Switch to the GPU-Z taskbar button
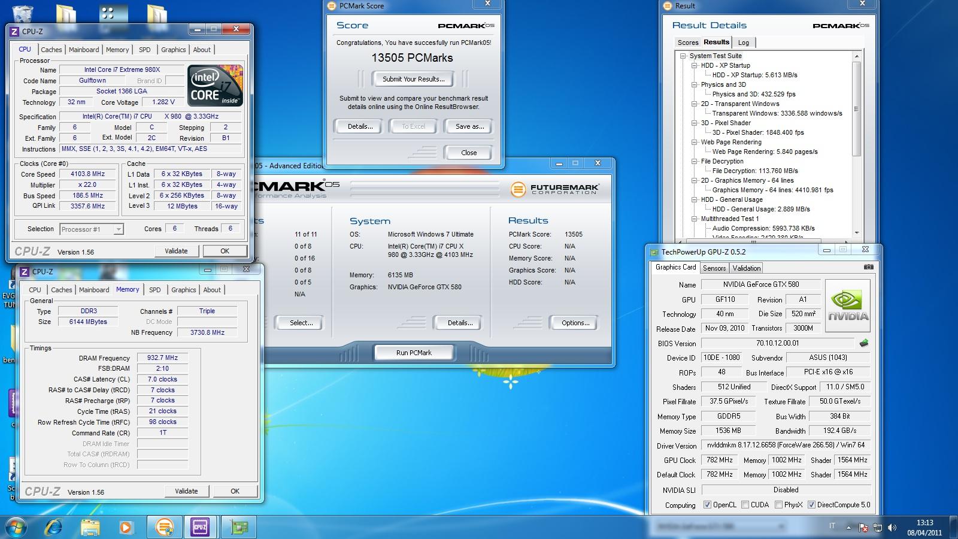This screenshot has width=958, height=539. click(x=239, y=527)
